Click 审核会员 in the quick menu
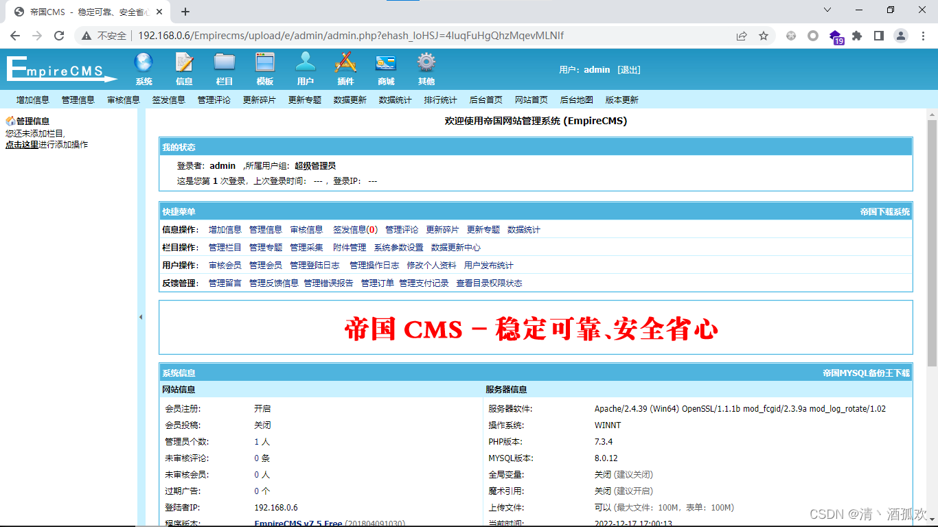The image size is (938, 527). (225, 266)
